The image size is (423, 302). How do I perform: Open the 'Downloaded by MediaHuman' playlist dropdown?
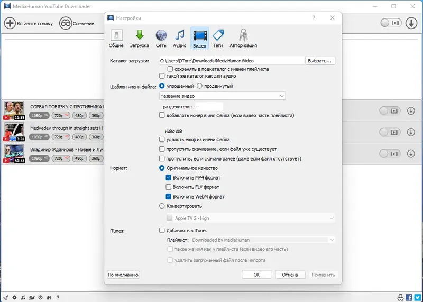[x=263, y=240]
